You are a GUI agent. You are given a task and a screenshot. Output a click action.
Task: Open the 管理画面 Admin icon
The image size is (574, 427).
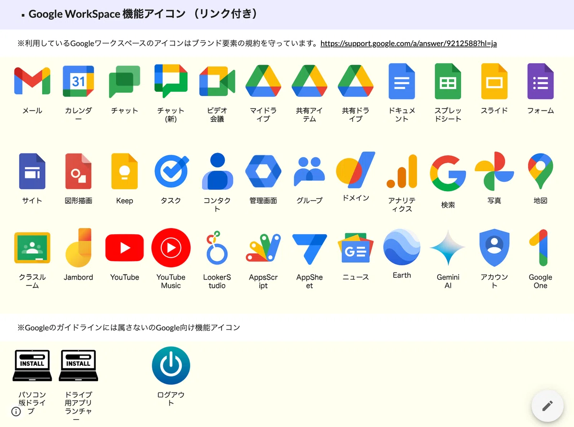pos(263,171)
